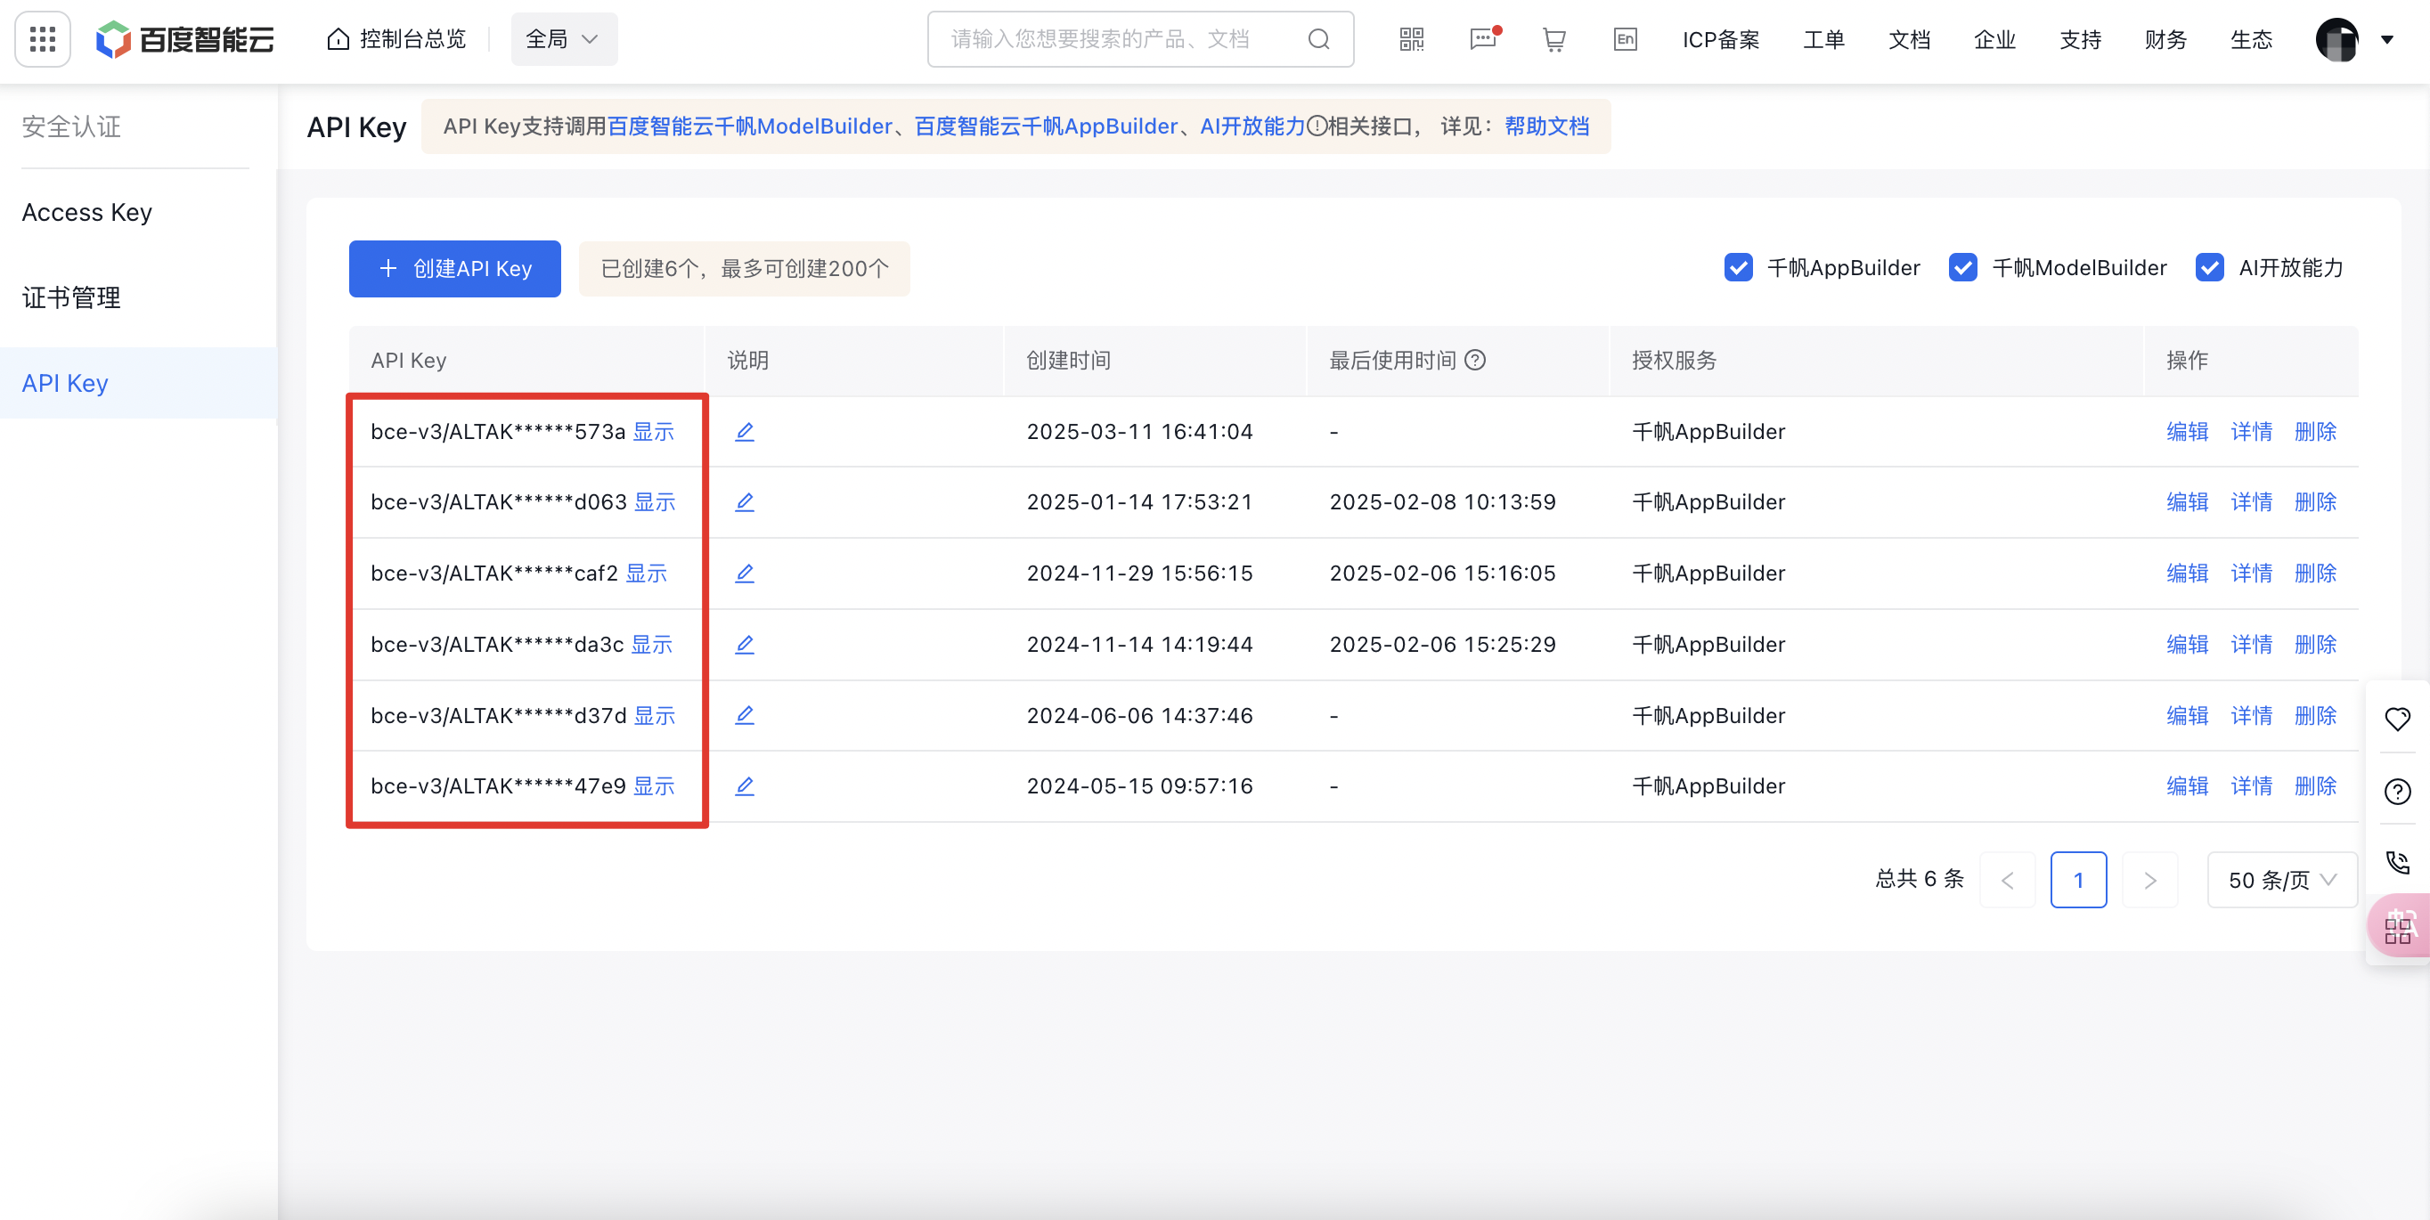This screenshot has width=2430, height=1220.
Task: Edit description pencil for key ending 573a
Action: click(745, 431)
